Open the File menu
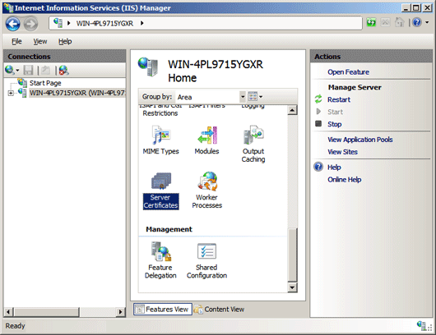 tap(16, 41)
